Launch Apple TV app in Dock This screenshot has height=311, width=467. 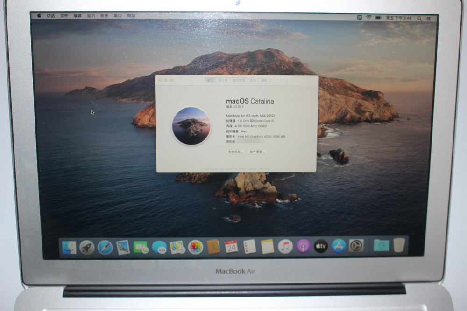click(321, 246)
